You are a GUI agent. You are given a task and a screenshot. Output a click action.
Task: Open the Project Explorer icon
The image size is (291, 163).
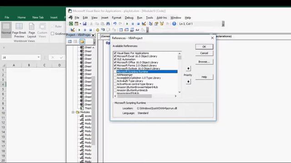151,24
